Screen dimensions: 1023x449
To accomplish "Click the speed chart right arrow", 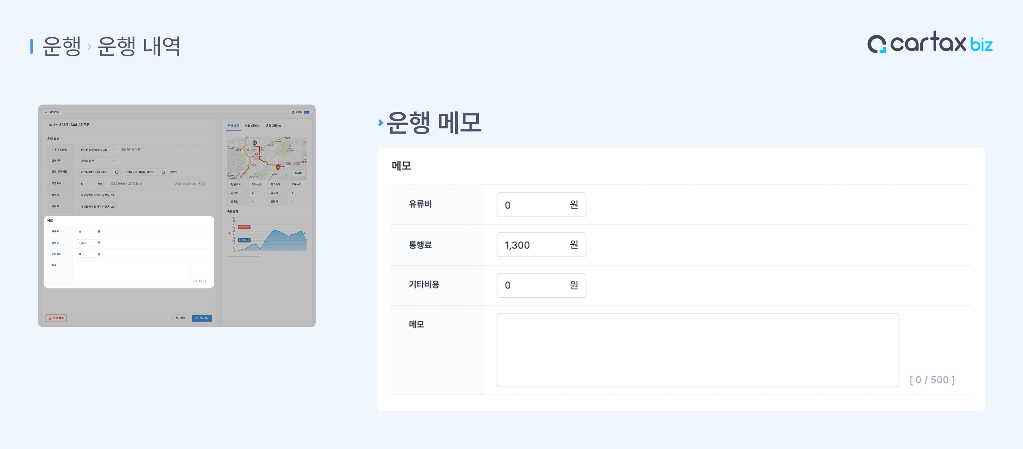I will tap(305, 233).
